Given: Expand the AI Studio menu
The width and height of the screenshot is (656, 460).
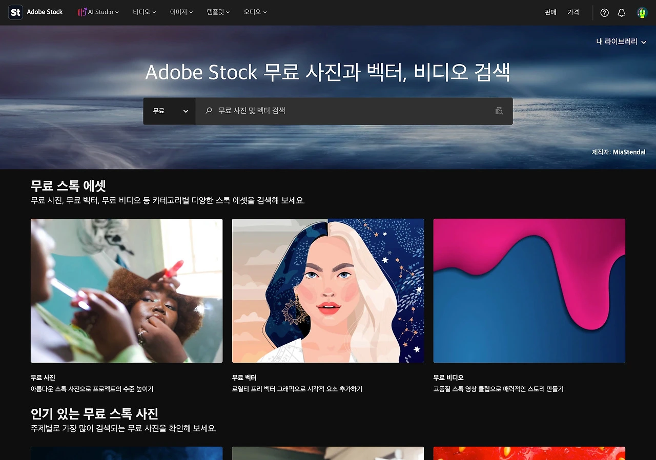Looking at the screenshot, I should (98, 12).
